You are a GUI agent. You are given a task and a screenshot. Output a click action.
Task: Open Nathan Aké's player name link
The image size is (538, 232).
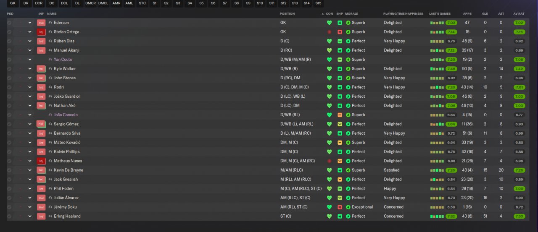coord(64,106)
